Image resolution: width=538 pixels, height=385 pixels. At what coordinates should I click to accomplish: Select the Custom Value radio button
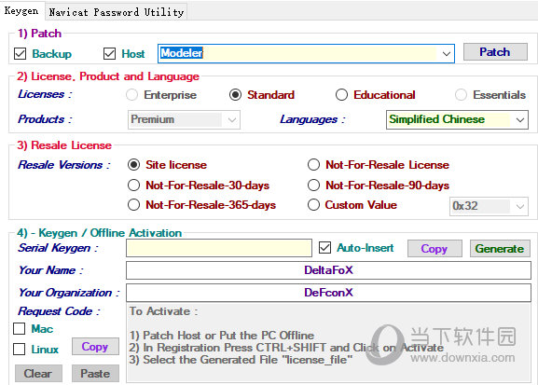coord(313,205)
